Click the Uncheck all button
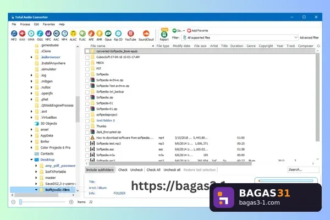Image resolution: width=330 pixels, height=220 pixels. (x=172, y=170)
